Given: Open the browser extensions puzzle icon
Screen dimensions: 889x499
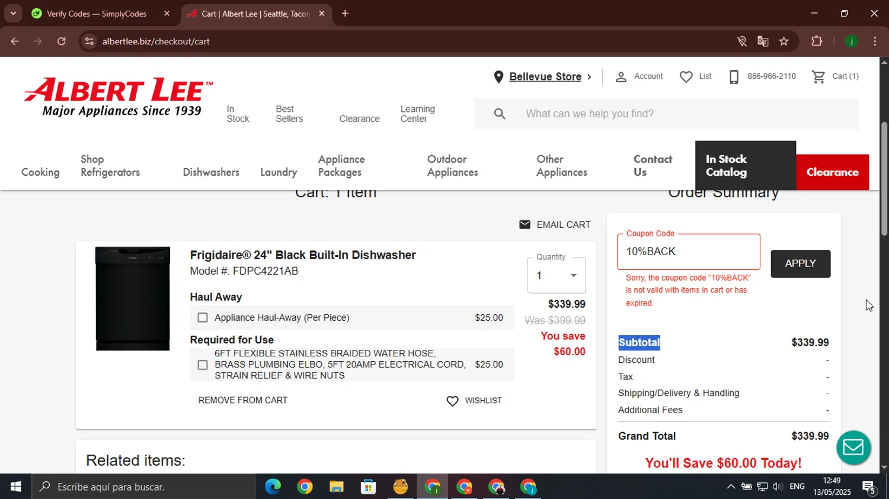Looking at the screenshot, I should click(x=817, y=41).
